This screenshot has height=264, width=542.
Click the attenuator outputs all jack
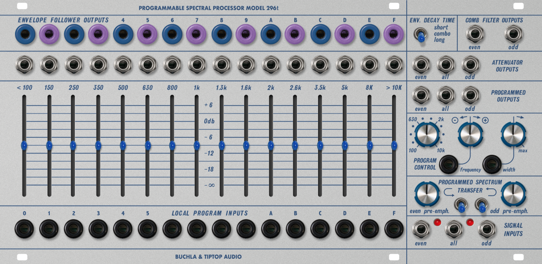click(445, 65)
